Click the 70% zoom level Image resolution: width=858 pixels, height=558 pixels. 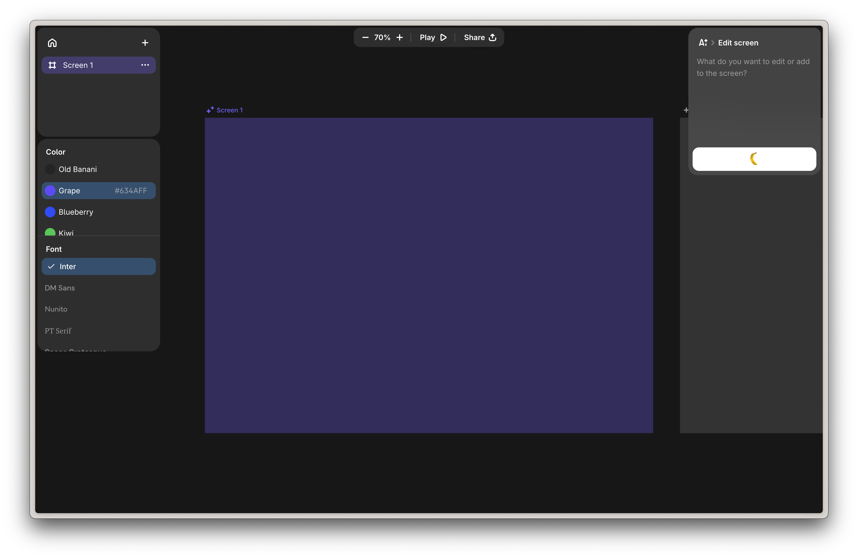[382, 38]
